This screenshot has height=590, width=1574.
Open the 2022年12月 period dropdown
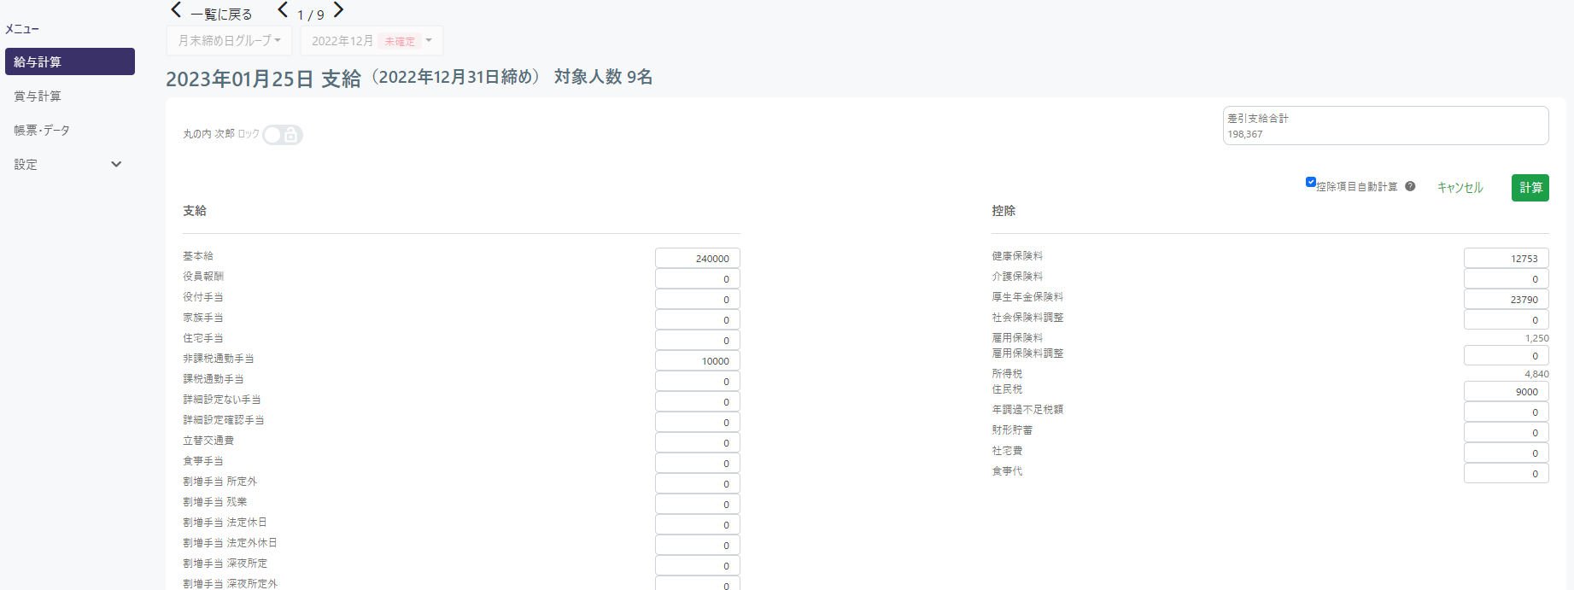coord(372,41)
